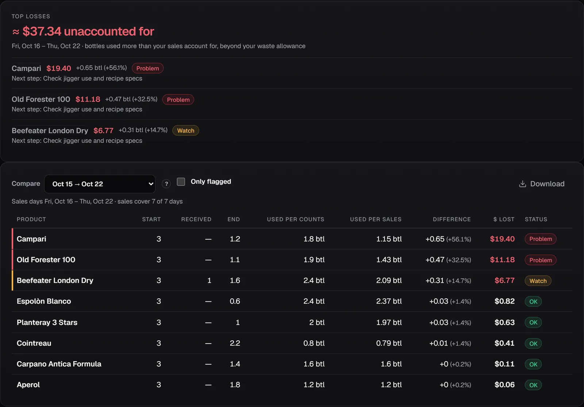The height and width of the screenshot is (407, 584).
Task: Click the Cointreau row name
Action: point(34,343)
